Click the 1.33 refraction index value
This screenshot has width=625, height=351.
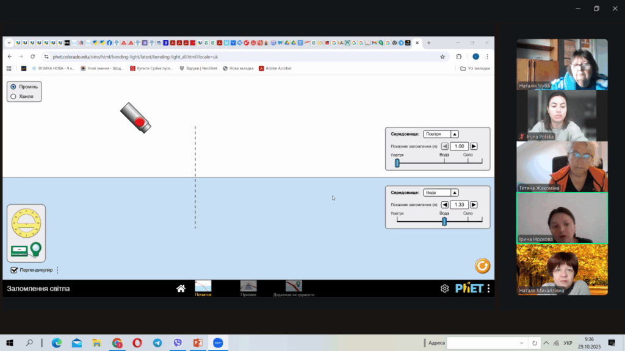459,205
